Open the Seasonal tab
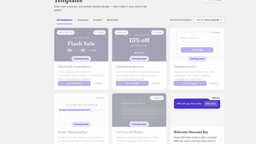This screenshot has width=256, height=144. [83, 20]
